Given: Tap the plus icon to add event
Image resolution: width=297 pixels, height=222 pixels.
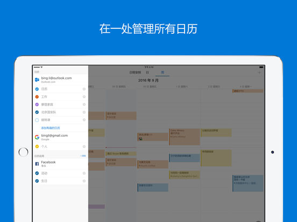Looking at the screenshot, I should coord(259,72).
